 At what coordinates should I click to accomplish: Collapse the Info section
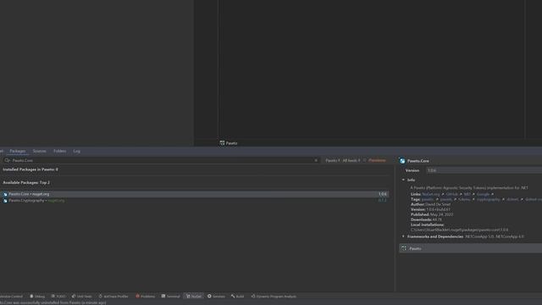(x=403, y=180)
